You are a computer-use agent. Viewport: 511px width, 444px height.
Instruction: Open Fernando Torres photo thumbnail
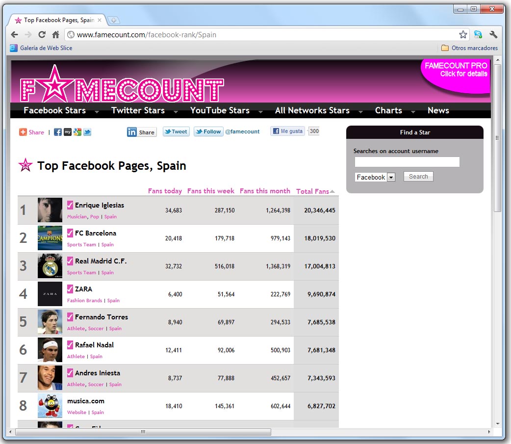coord(50,322)
